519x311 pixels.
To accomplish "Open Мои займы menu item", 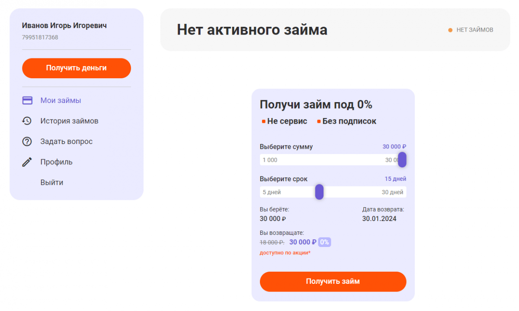I will [61, 100].
